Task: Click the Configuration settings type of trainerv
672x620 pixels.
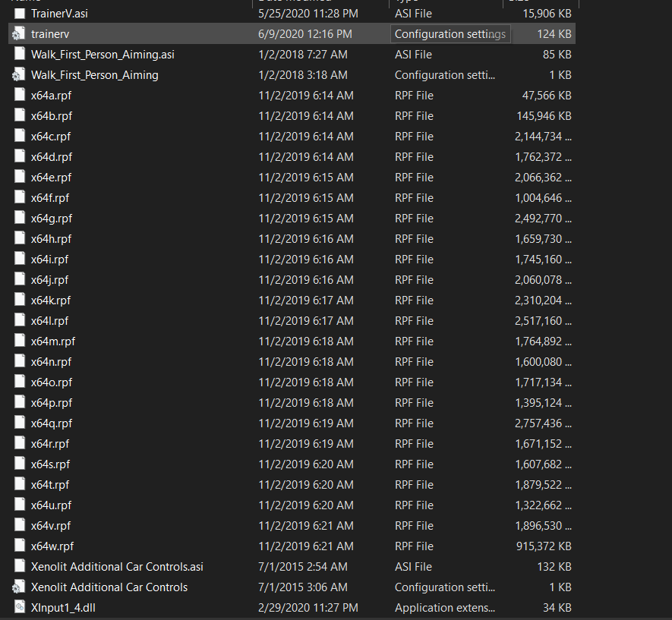Action: [450, 34]
